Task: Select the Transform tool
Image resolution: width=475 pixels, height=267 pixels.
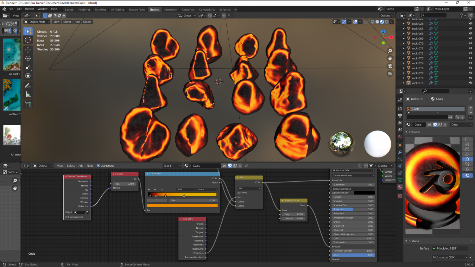Action: 28,75
